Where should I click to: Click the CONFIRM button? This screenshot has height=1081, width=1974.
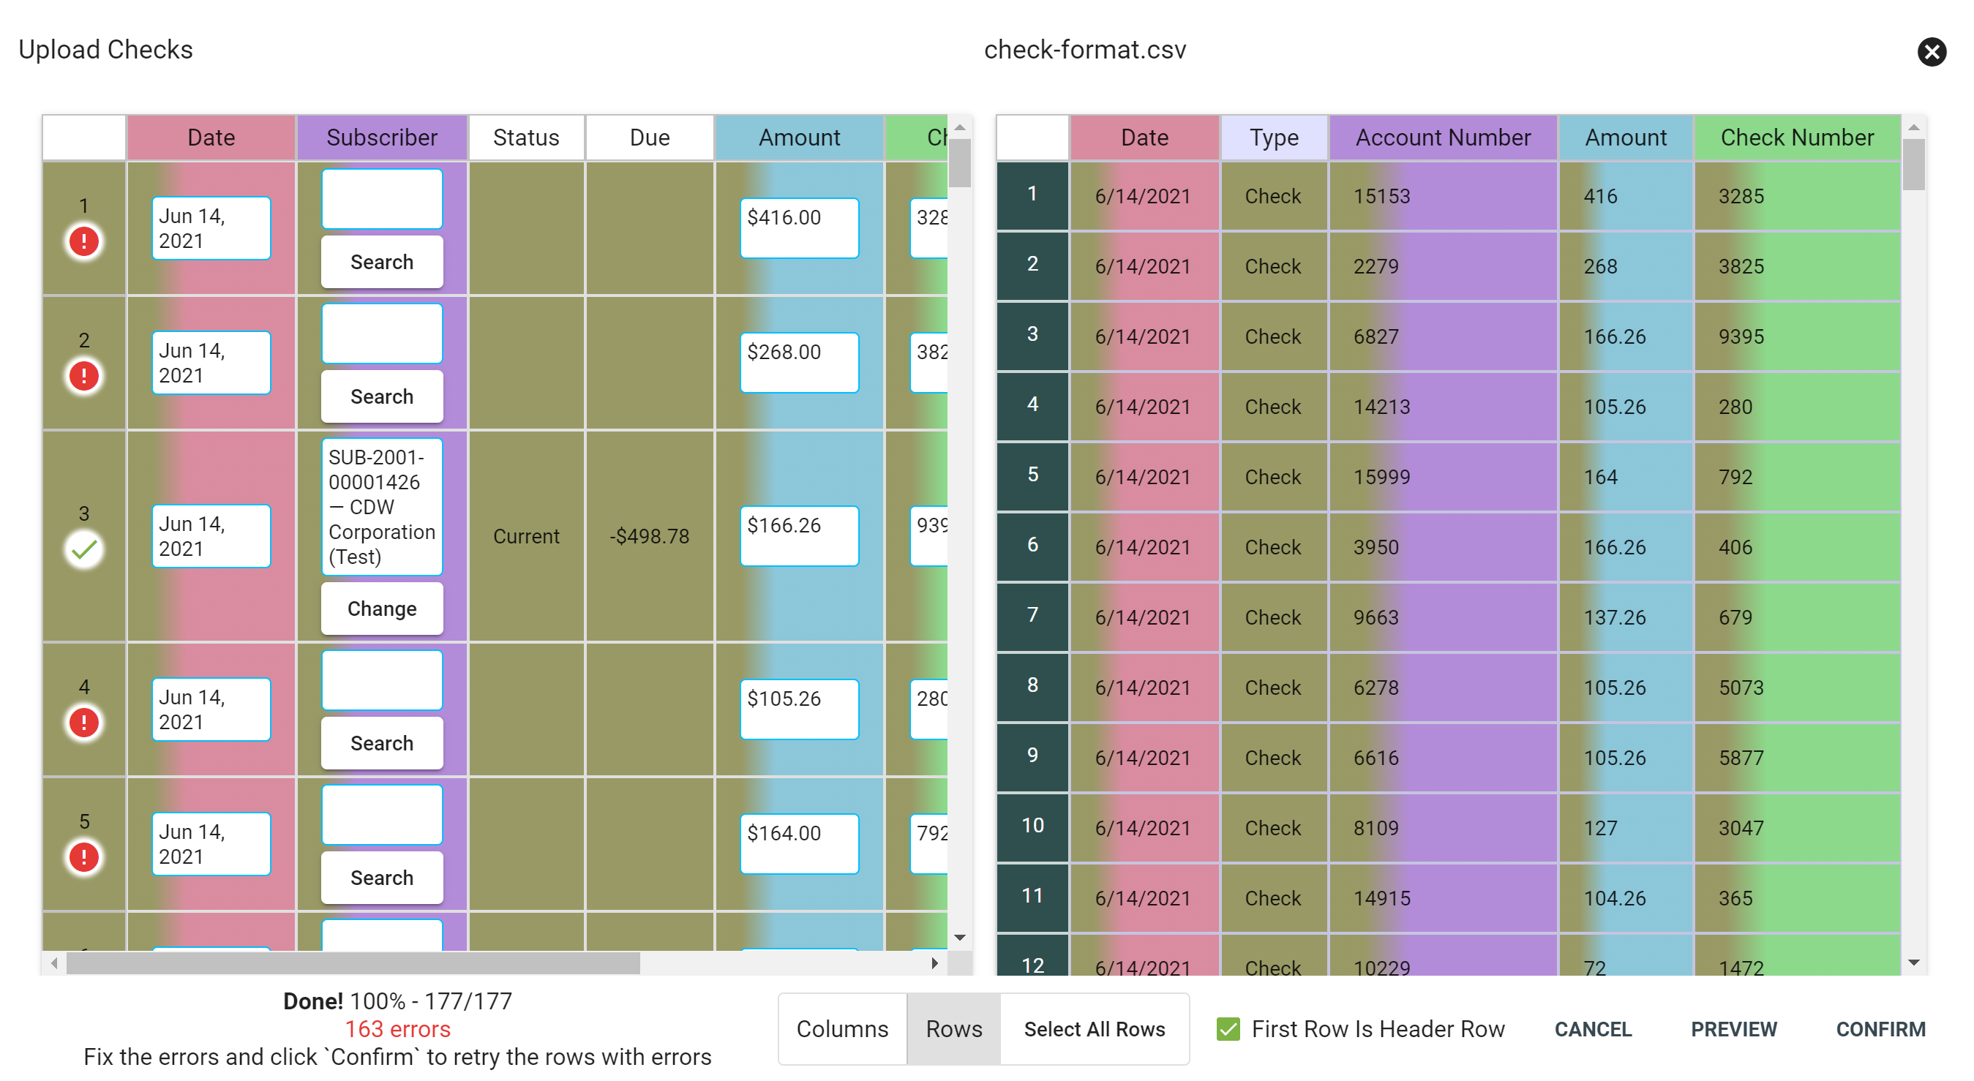pos(1880,1029)
